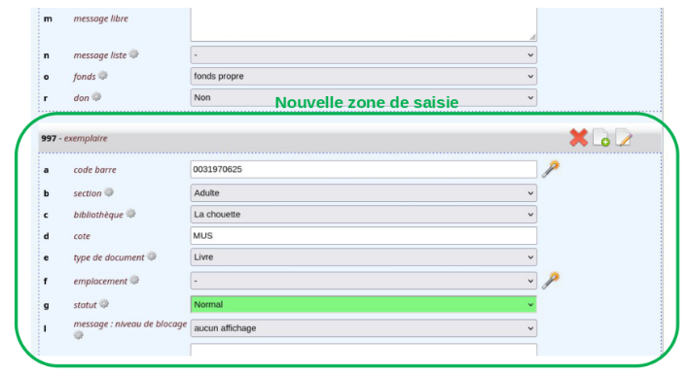
Task: Click inside the message libre text area
Action: tap(364, 24)
